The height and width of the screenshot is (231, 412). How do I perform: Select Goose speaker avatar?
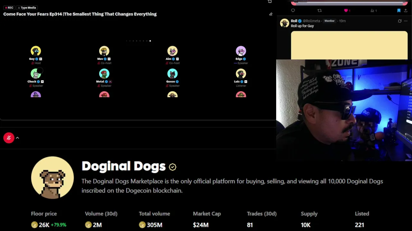tap(173, 74)
